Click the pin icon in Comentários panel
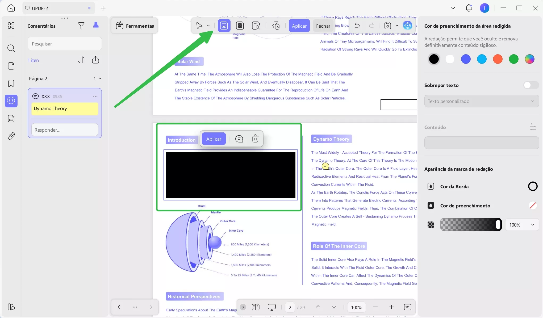 pyautogui.click(x=96, y=26)
